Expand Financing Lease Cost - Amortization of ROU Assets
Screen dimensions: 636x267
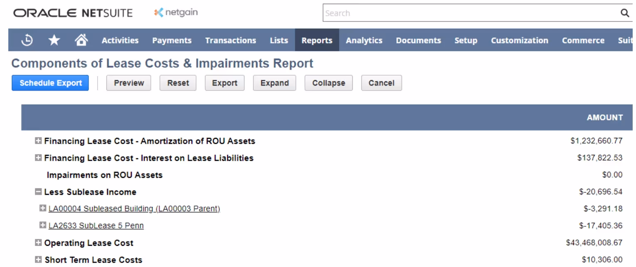tap(38, 141)
